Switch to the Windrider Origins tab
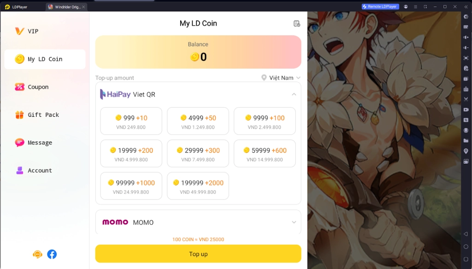 [66, 7]
